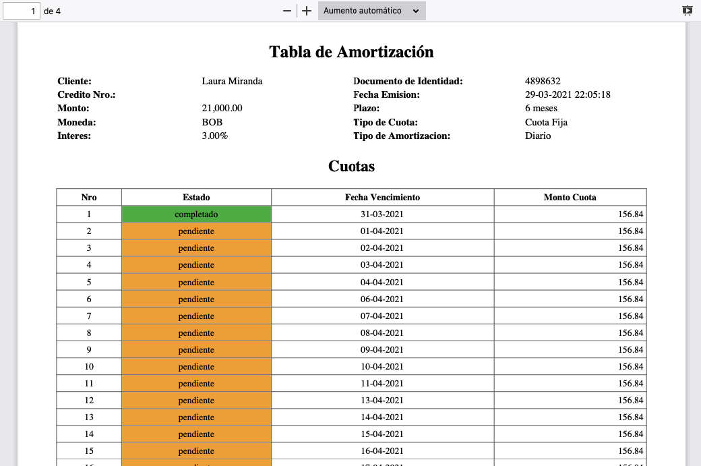Switch to presentation mode

click(687, 11)
